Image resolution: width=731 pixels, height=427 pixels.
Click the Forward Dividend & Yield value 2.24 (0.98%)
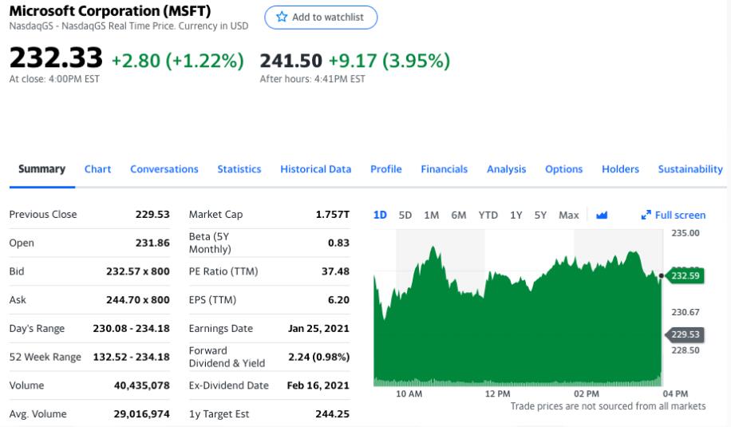click(x=319, y=357)
